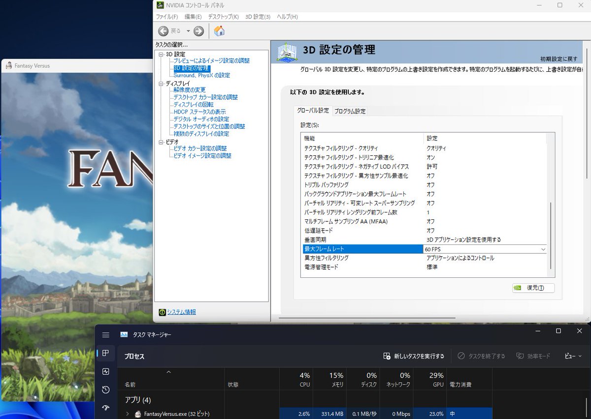Collapse Task Manager column header chevron
Image resolution: width=591 pixels, height=419 pixels.
tap(169, 372)
